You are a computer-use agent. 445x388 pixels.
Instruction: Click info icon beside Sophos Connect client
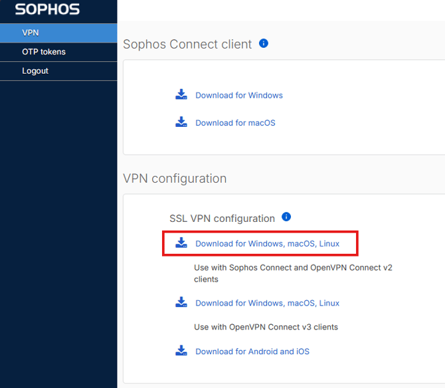264,44
